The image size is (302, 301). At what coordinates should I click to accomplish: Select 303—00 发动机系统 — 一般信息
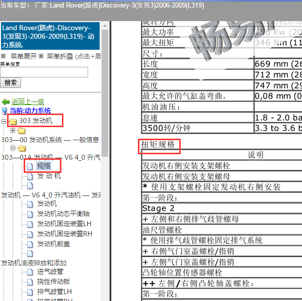50,140
